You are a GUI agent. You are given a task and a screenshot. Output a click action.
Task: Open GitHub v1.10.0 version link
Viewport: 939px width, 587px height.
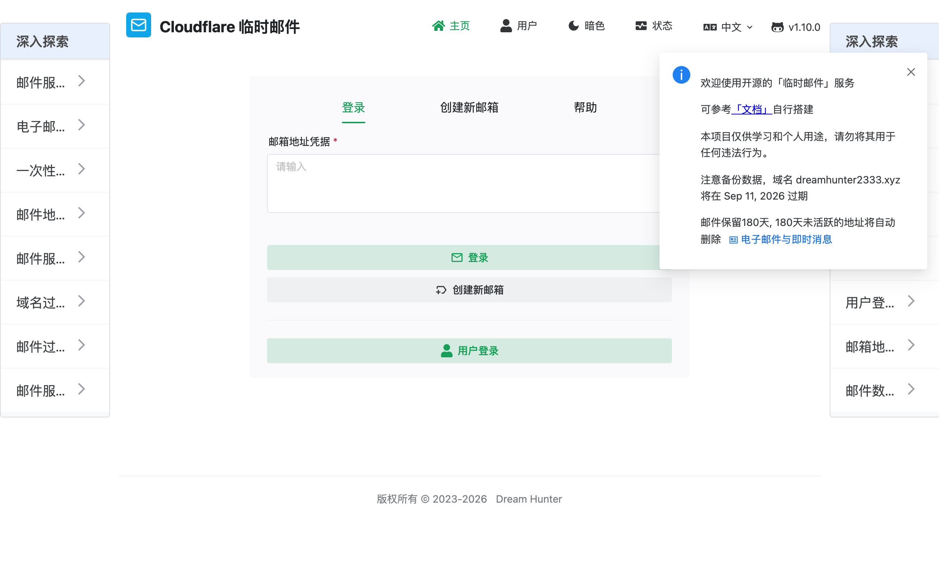tap(796, 27)
